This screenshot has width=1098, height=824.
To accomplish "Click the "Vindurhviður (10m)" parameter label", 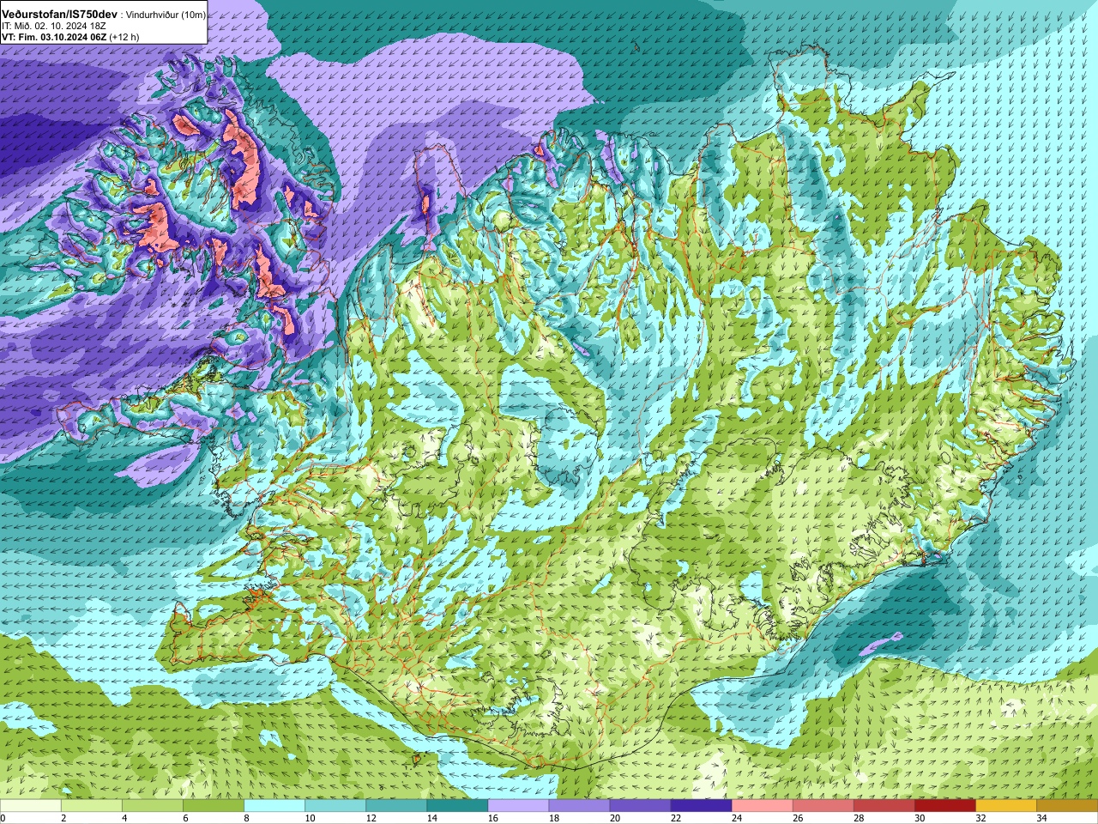I will point(166,15).
